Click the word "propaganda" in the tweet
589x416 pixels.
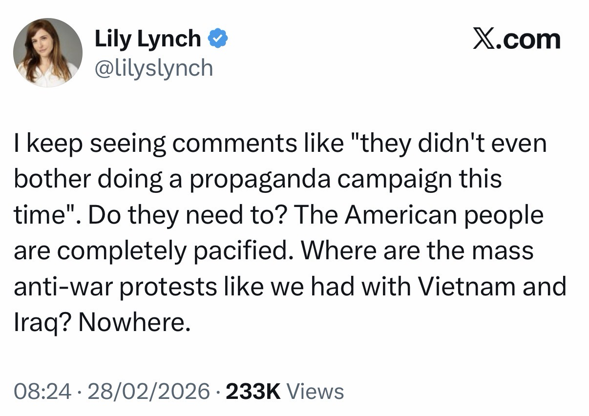point(260,180)
